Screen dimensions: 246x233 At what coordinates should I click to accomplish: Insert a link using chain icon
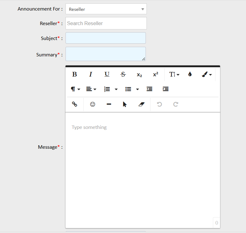point(74,104)
